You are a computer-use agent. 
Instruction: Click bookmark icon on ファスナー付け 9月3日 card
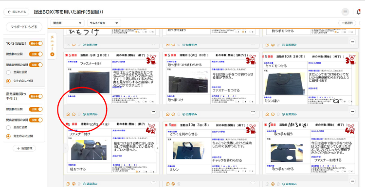79,114
